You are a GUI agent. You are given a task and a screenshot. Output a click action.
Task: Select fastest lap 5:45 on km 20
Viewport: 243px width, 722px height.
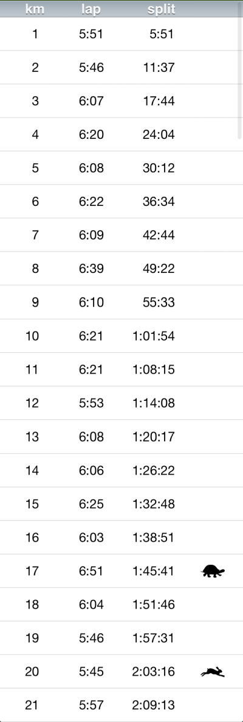click(x=91, y=672)
